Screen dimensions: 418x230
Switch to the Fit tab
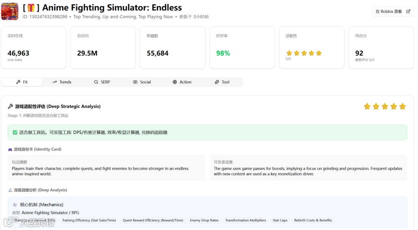point(22,82)
